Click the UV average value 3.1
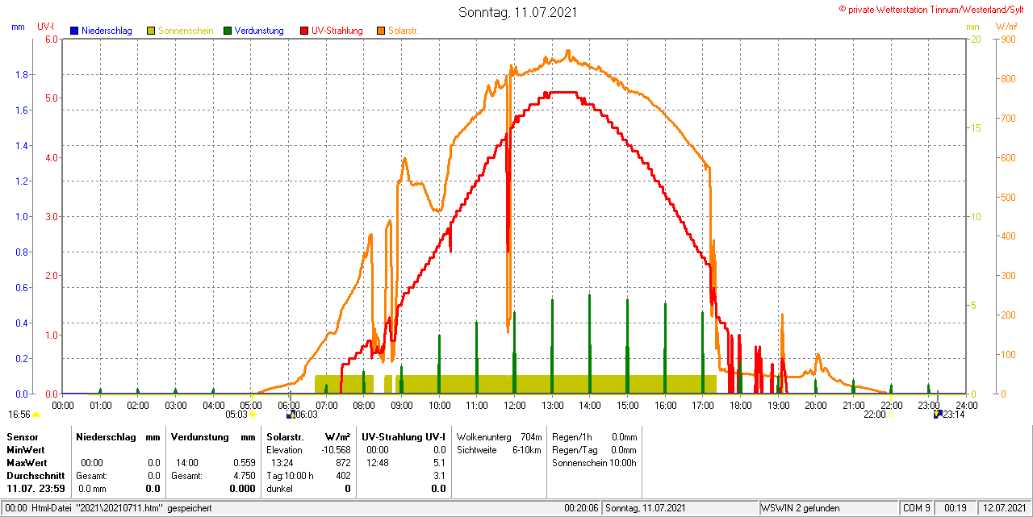1033x517 pixels. tap(439, 476)
